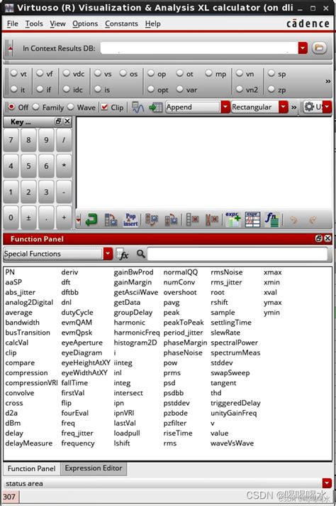The width and height of the screenshot is (336, 506).
Task: Select the sp radio button
Action: [271, 73]
